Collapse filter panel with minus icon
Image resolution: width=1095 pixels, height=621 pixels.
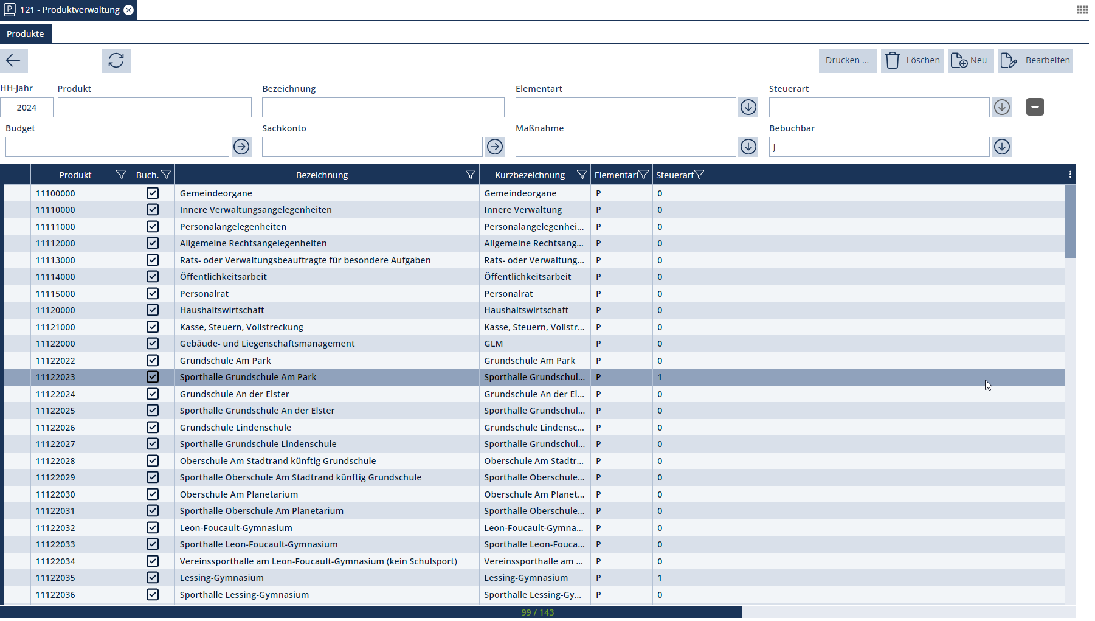coord(1035,107)
